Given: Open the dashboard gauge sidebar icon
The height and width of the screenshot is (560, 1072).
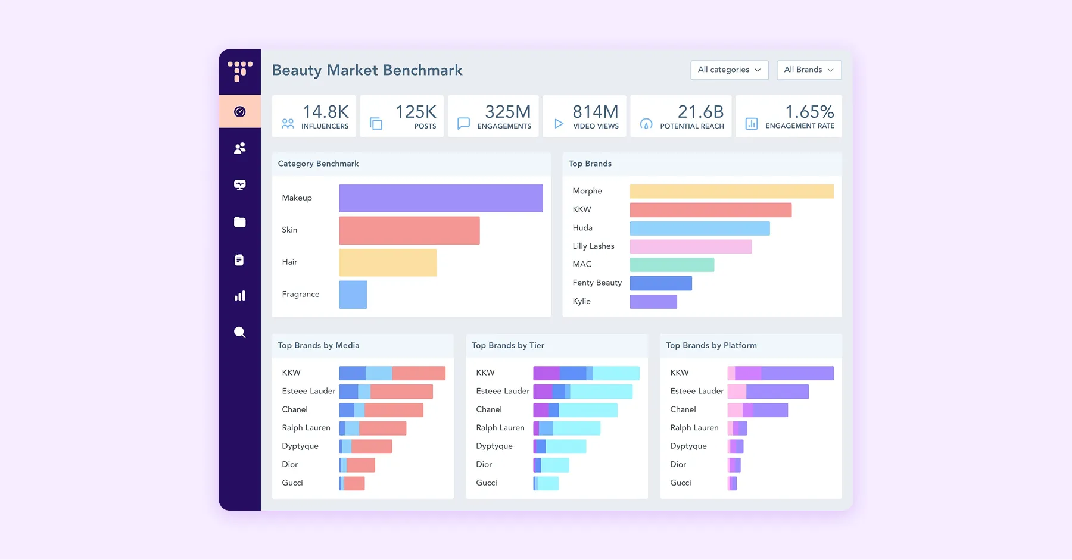Looking at the screenshot, I should tap(240, 111).
